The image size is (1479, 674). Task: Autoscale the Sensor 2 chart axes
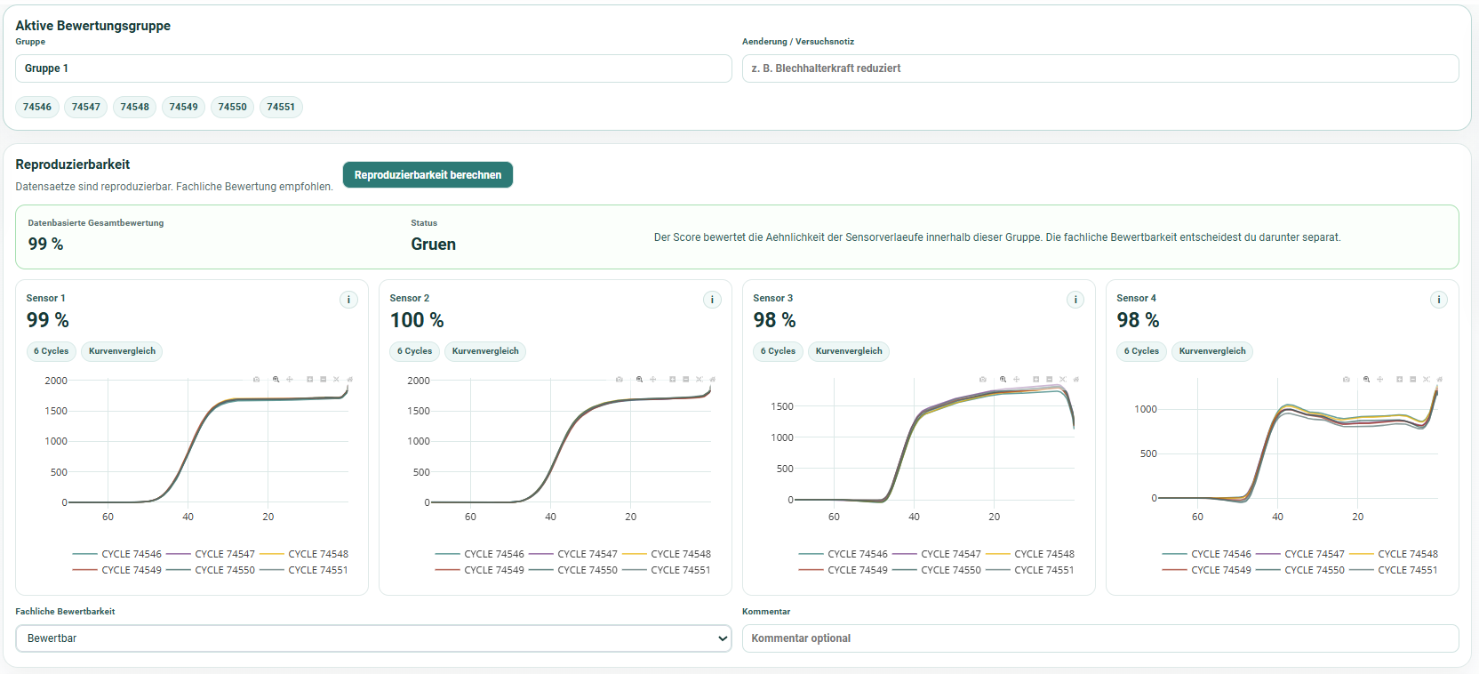[699, 380]
